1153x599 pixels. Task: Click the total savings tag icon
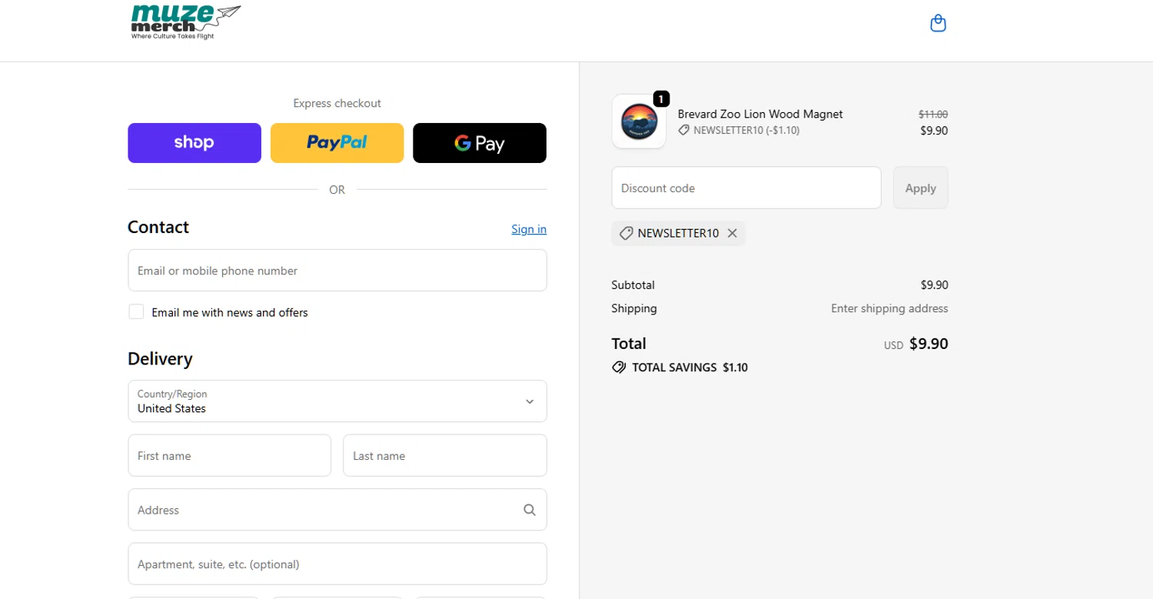(x=619, y=368)
